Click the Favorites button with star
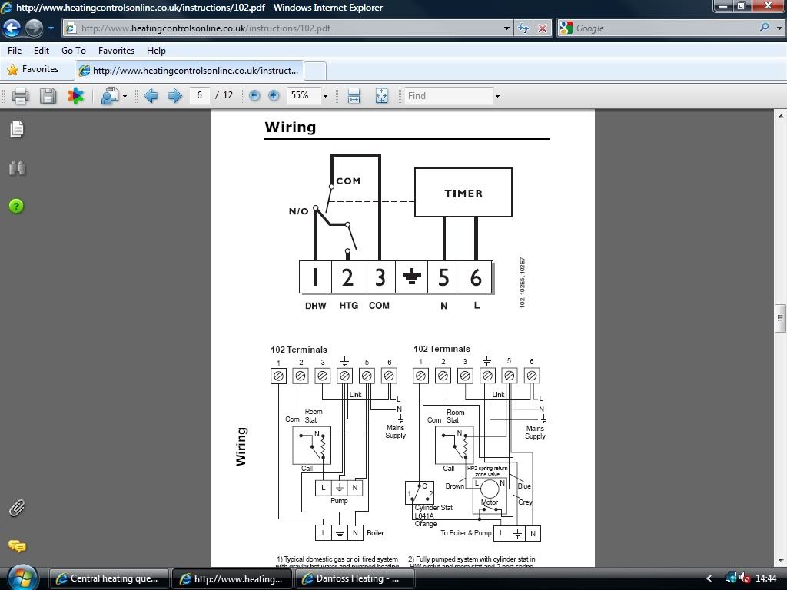 [x=33, y=70]
